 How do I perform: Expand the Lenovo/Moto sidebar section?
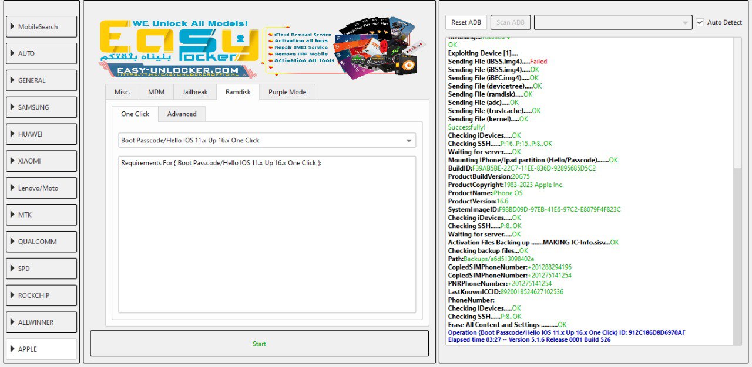pyautogui.click(x=41, y=188)
